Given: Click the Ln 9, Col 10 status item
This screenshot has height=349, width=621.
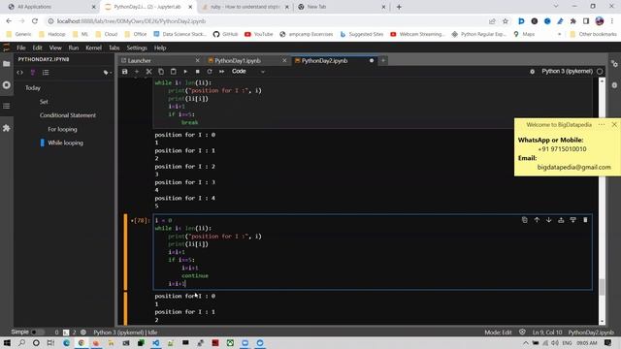Looking at the screenshot, I should pyautogui.click(x=547, y=333).
